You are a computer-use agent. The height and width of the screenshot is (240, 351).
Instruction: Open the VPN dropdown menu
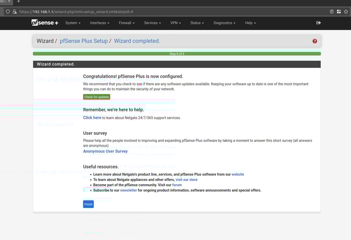[175, 23]
